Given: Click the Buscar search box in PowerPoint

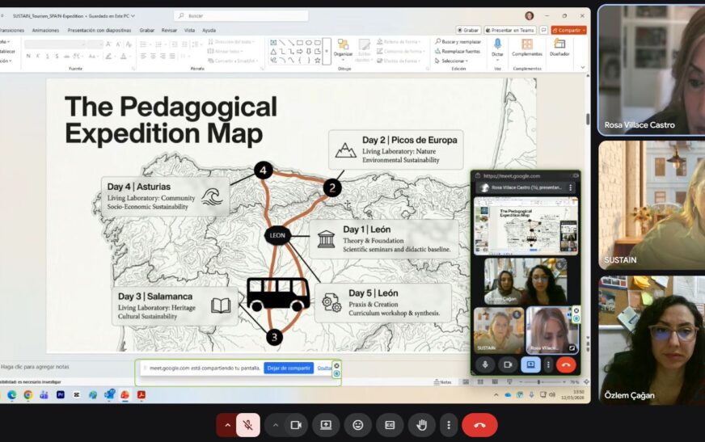Looking at the screenshot, I should point(241,15).
